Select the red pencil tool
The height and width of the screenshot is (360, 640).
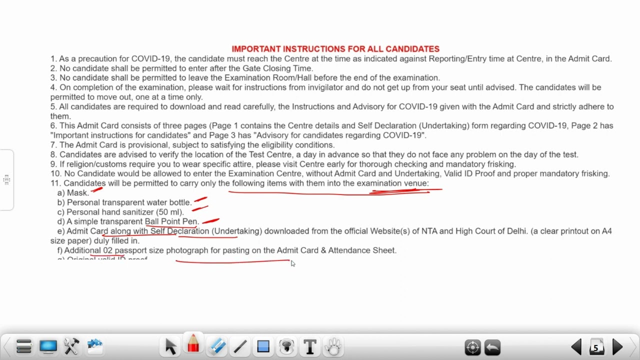click(x=193, y=344)
